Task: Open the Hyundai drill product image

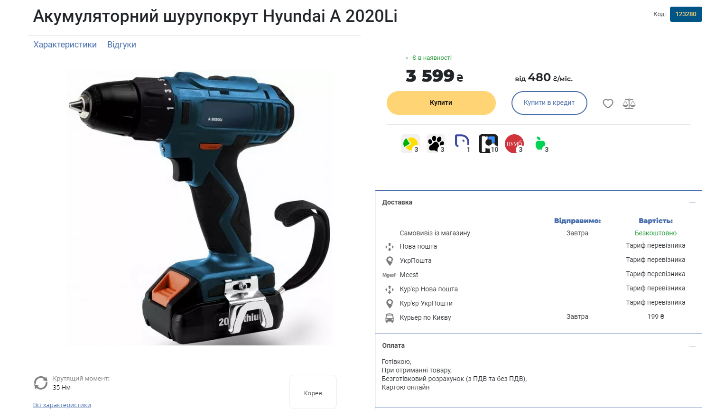Action: click(x=199, y=208)
